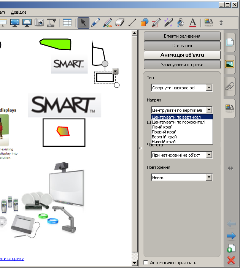
Task: Open the Довідка menu
Action: click(x=19, y=12)
